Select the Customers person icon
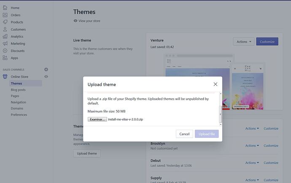291x183 pixels. pos(5,29)
